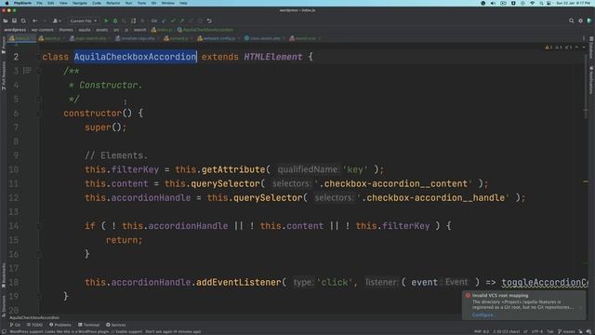The width and height of the screenshot is (595, 335).
Task: Collapse the constructor fold marker at line 6
Action: click(38, 114)
